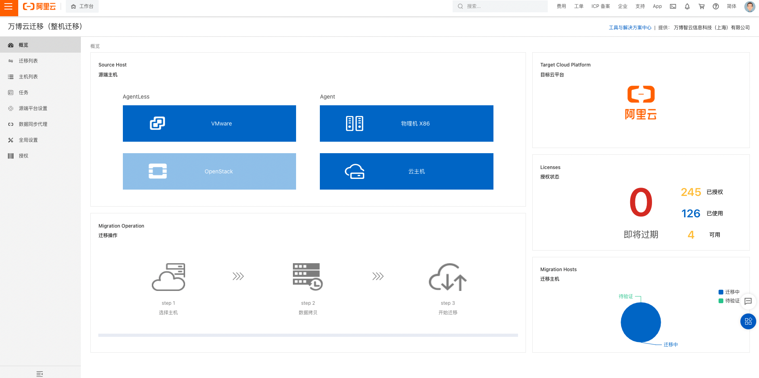The height and width of the screenshot is (378, 759).
Task: Open the 工单 menu
Action: [579, 6]
